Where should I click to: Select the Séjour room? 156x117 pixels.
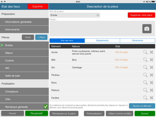point(24,53)
